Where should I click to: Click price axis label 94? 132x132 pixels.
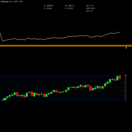tap(125, 78)
